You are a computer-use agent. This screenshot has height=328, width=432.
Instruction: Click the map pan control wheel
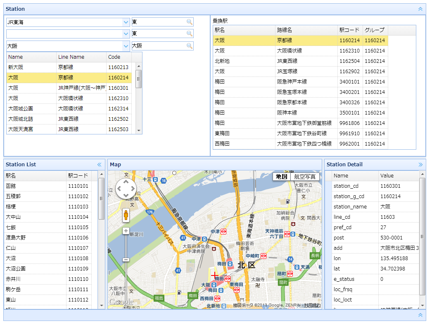(x=126, y=189)
